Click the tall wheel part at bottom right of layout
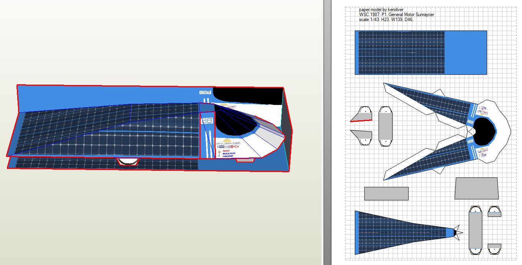Image resolution: width=522 pixels, height=265 pixels. coord(476,231)
